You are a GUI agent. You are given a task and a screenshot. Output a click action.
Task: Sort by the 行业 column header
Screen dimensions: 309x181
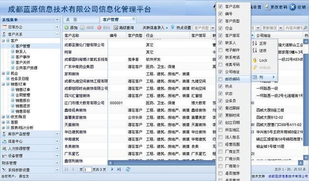point(167,36)
